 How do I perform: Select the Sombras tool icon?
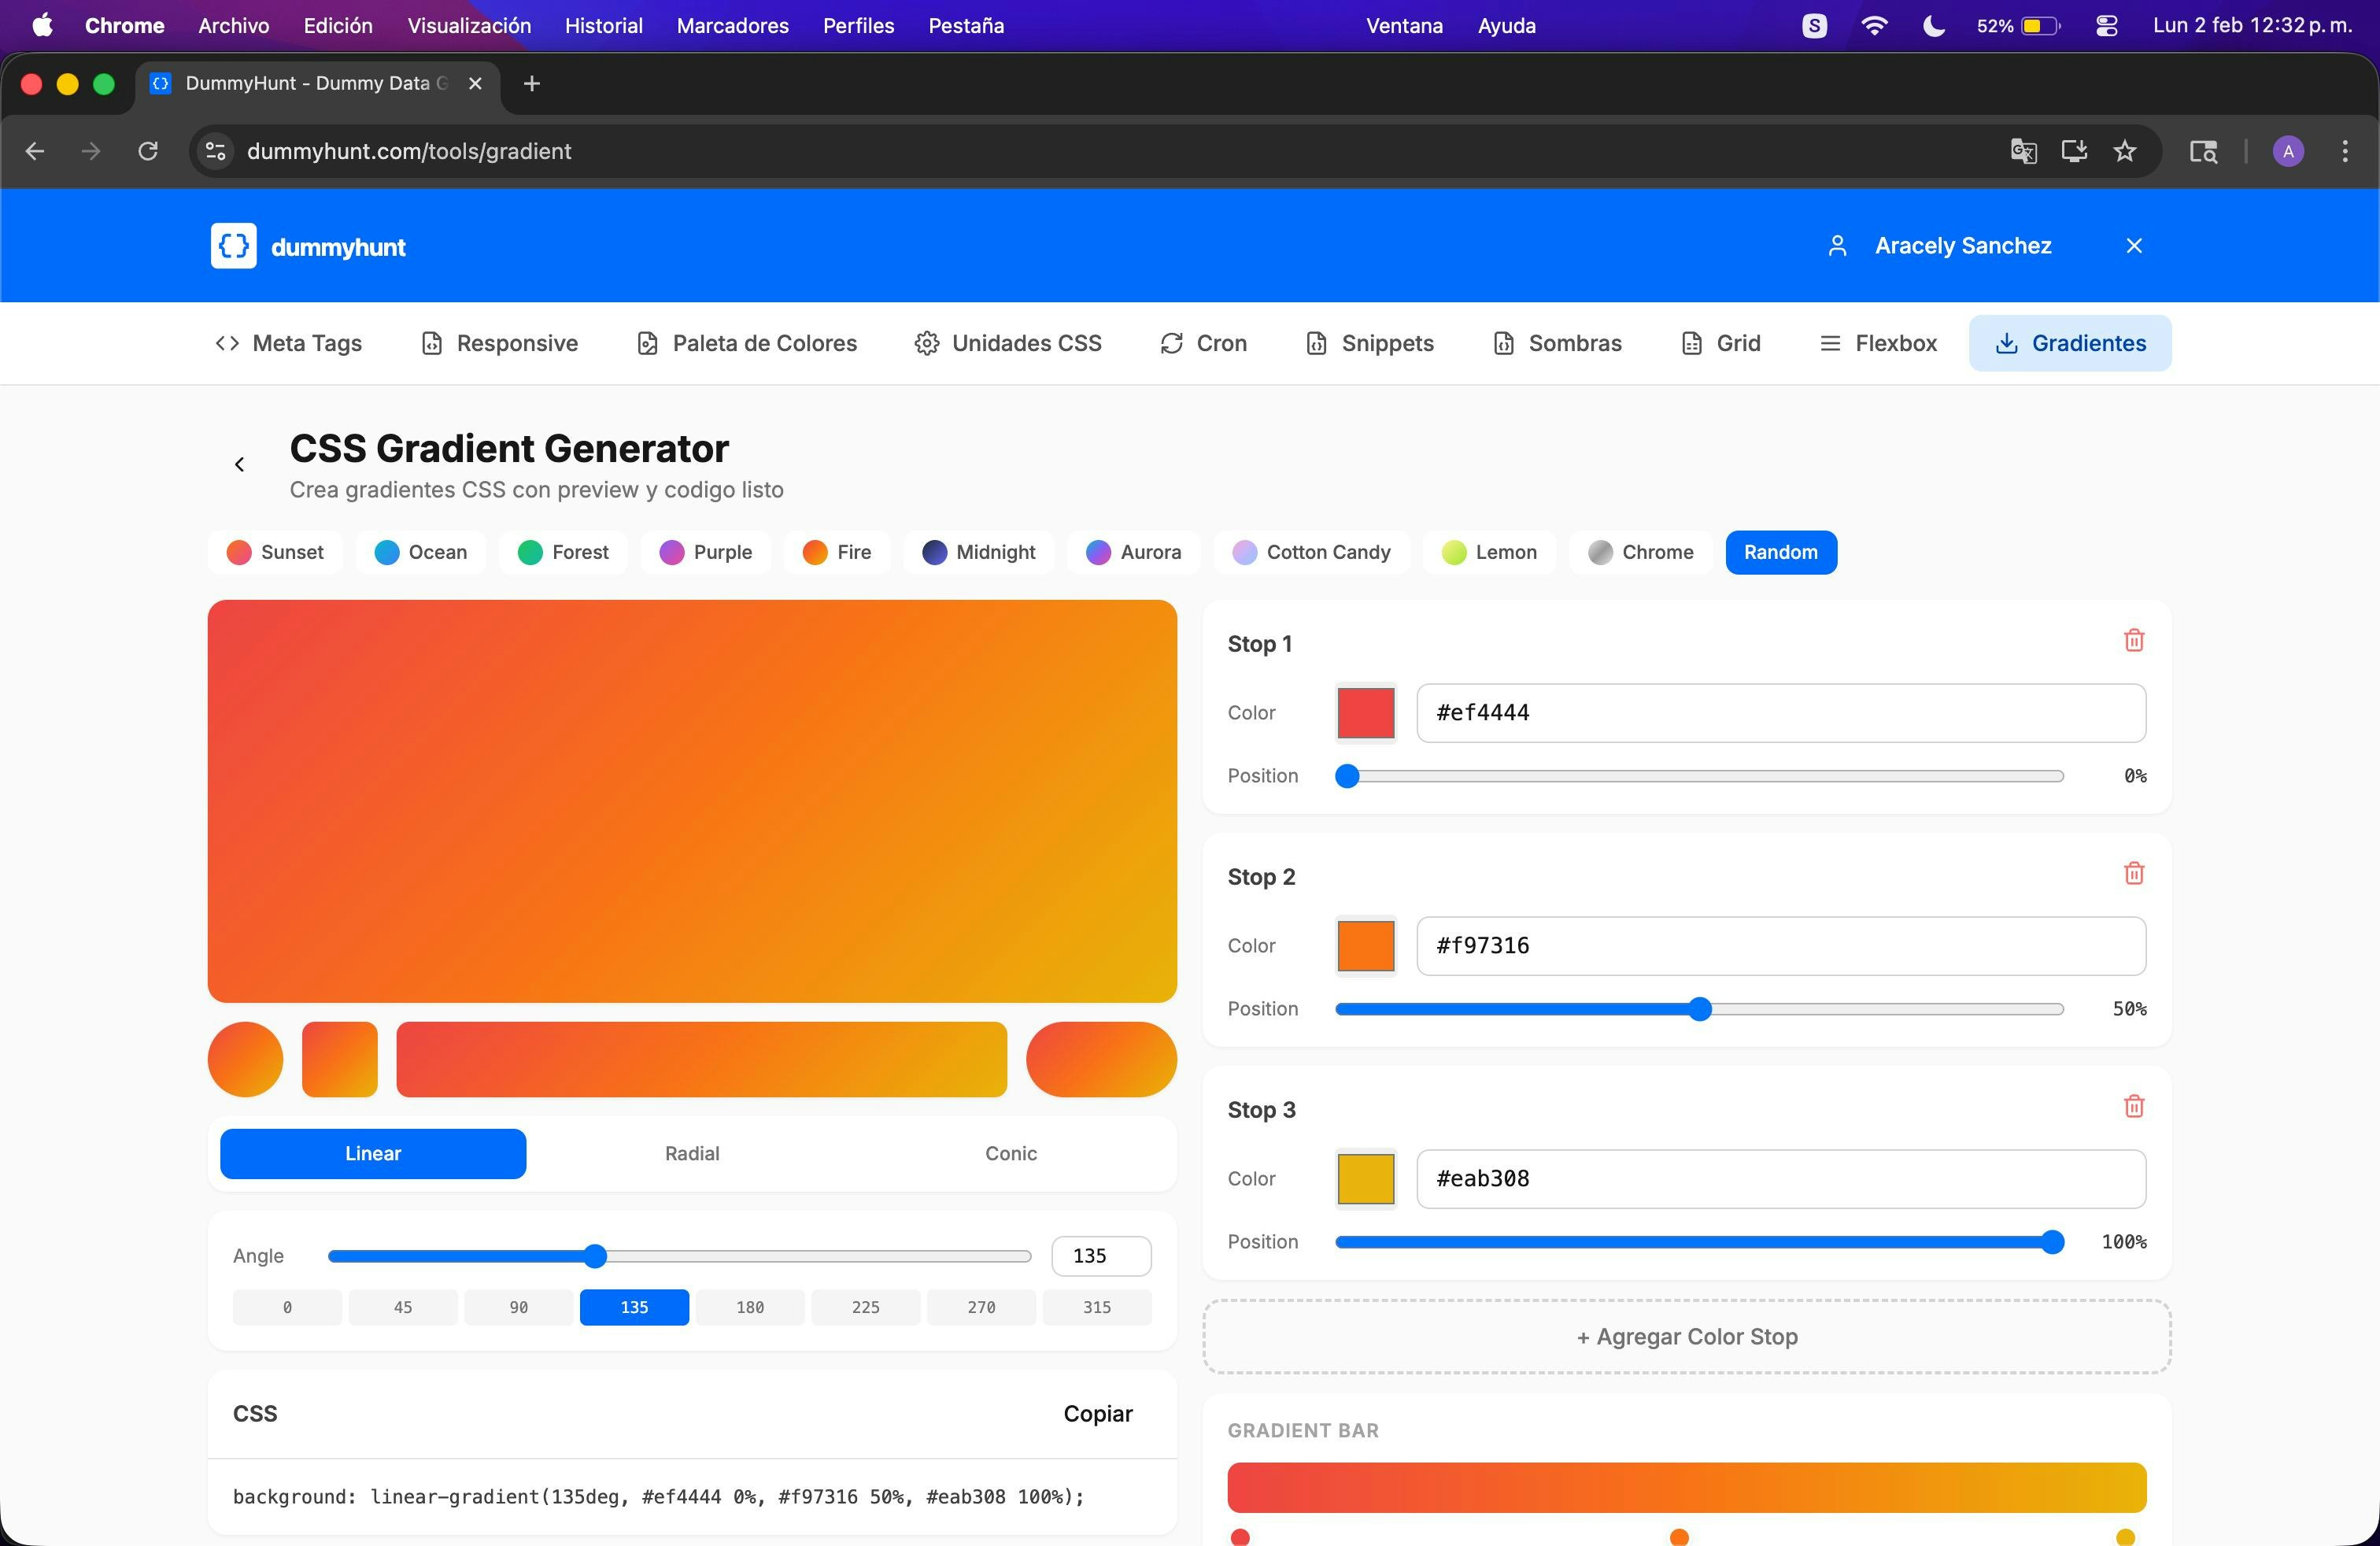coord(1505,343)
